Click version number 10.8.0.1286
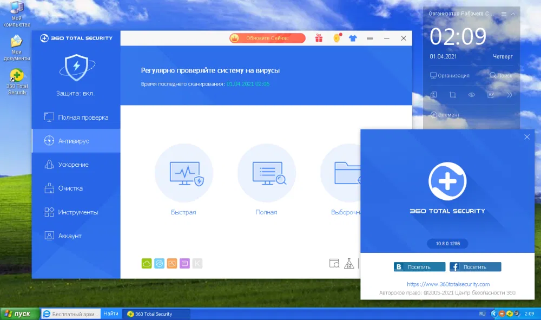The image size is (541, 320). (447, 243)
